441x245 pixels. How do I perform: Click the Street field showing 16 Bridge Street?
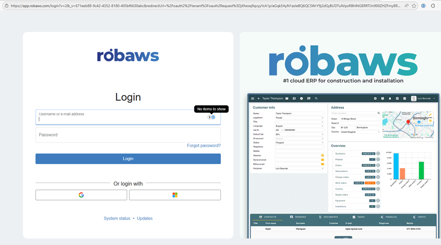coord(360,119)
